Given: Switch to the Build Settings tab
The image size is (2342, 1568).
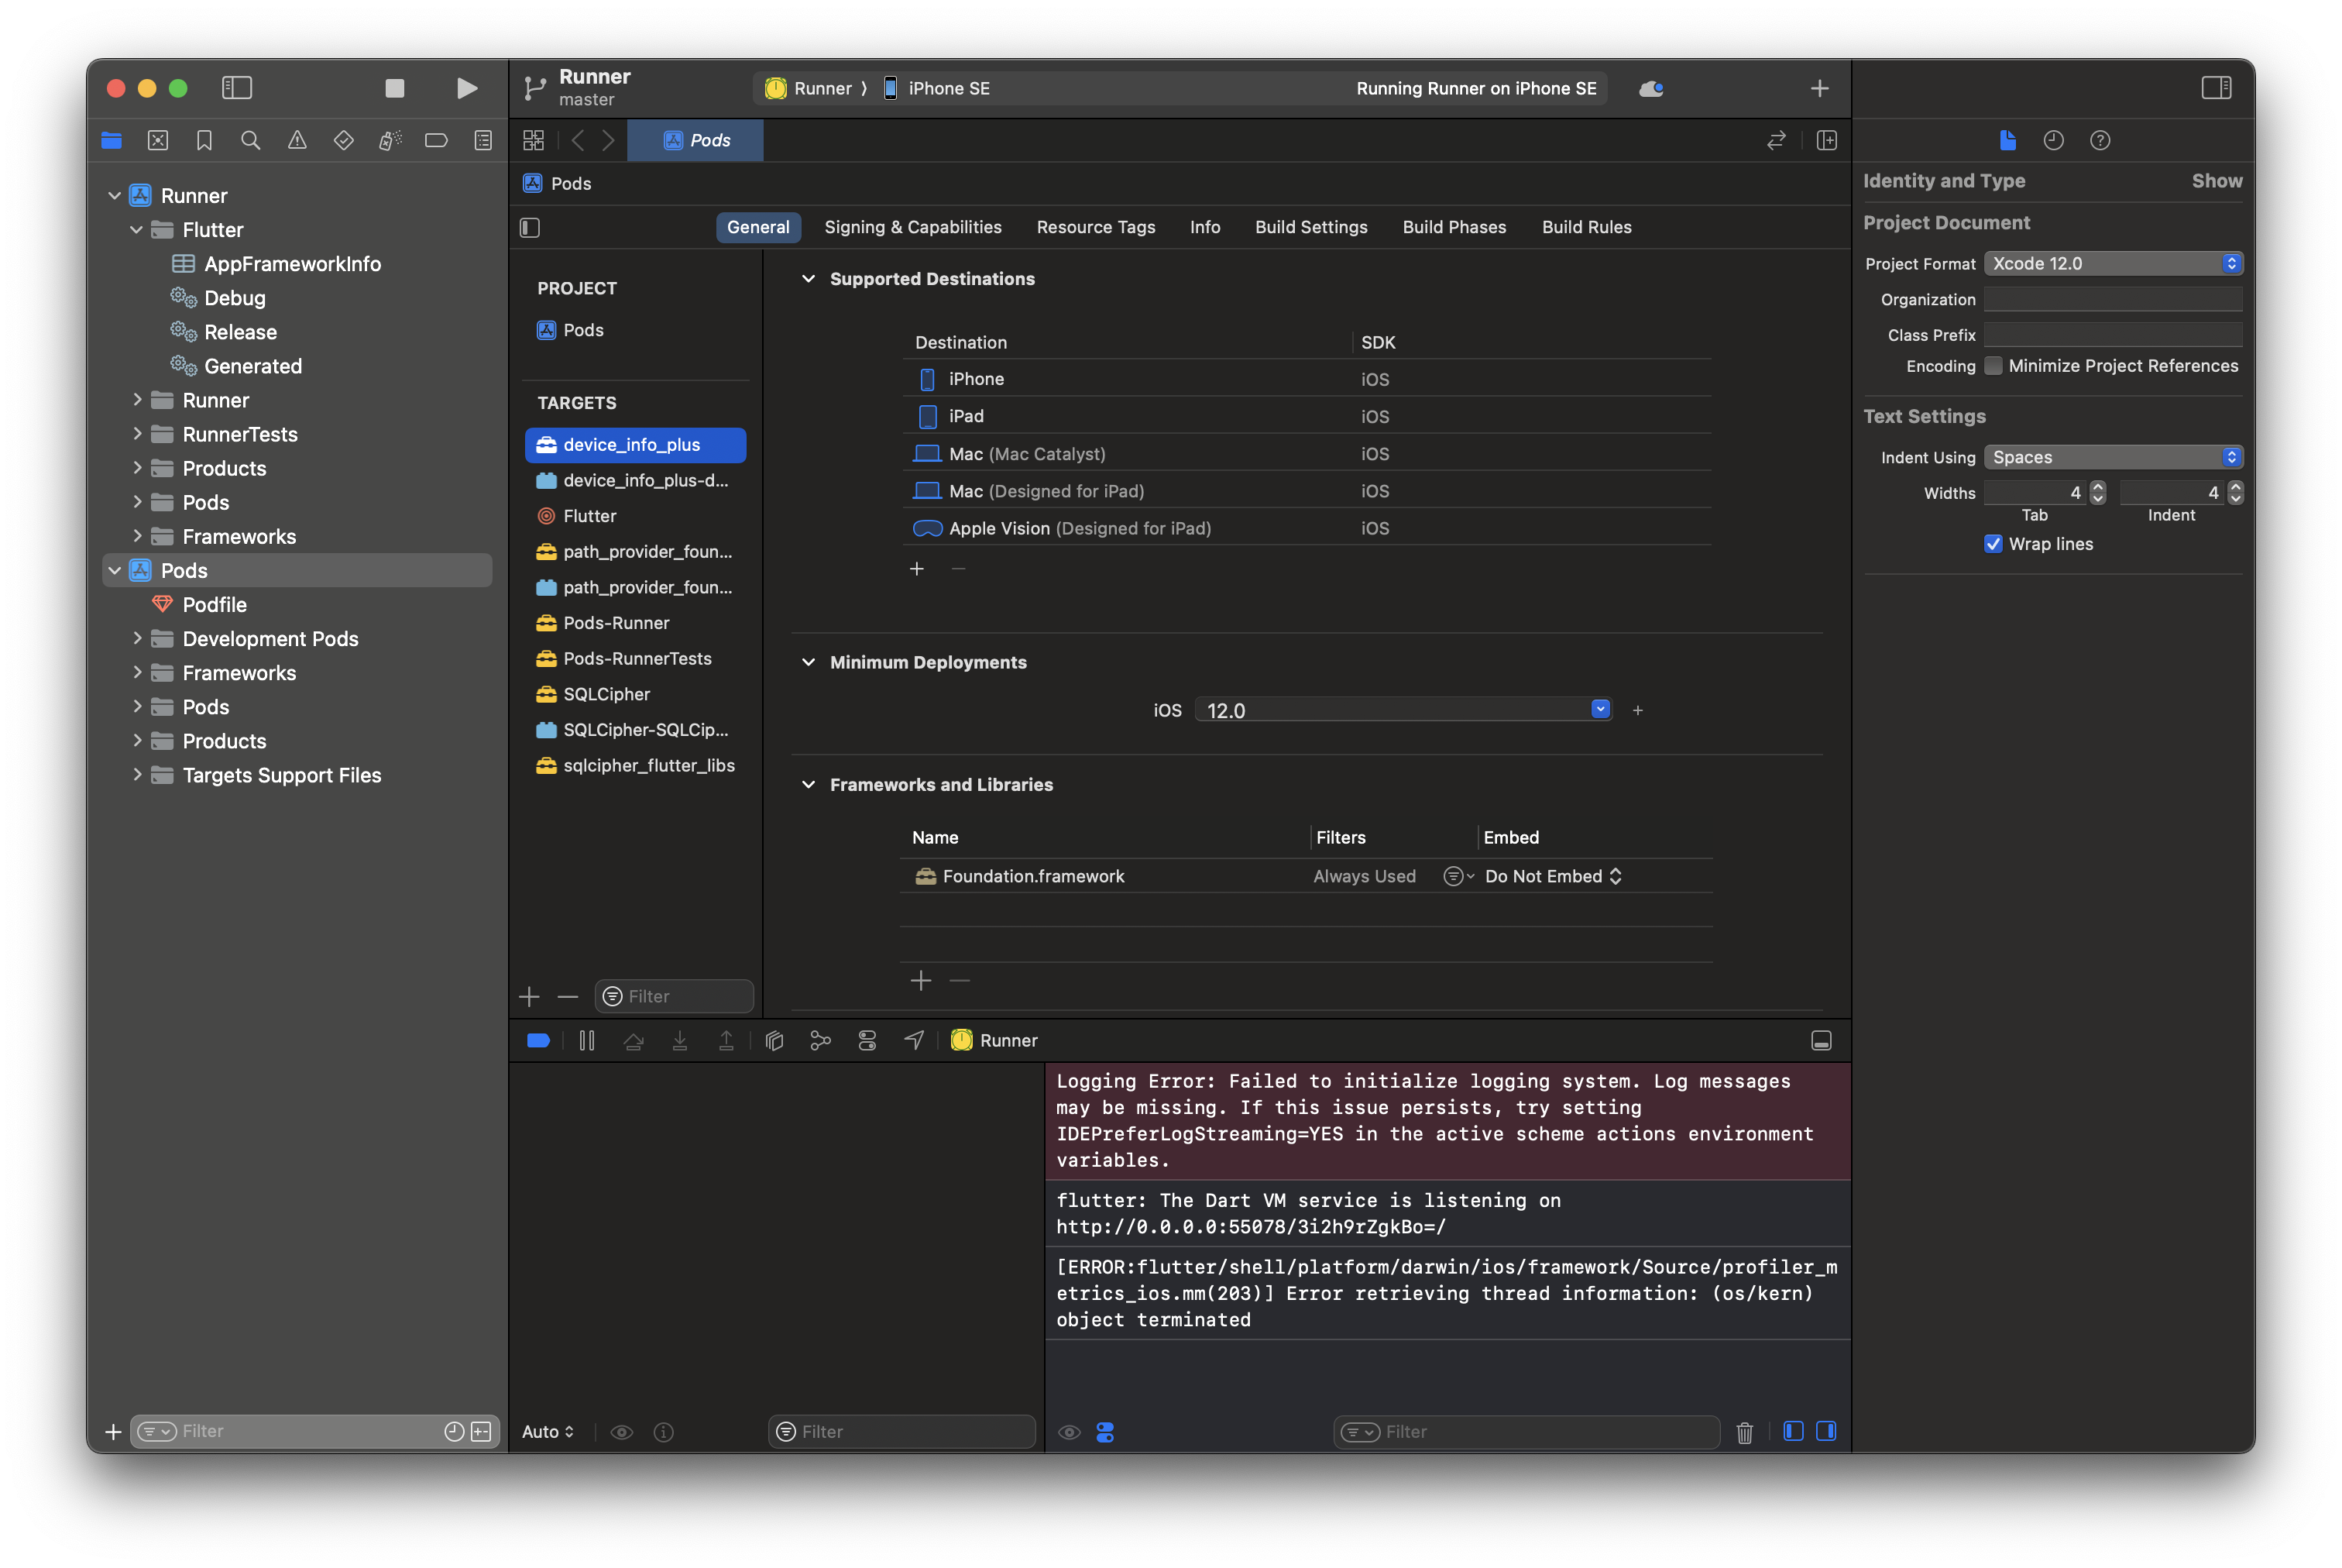Looking at the screenshot, I should (x=1310, y=227).
